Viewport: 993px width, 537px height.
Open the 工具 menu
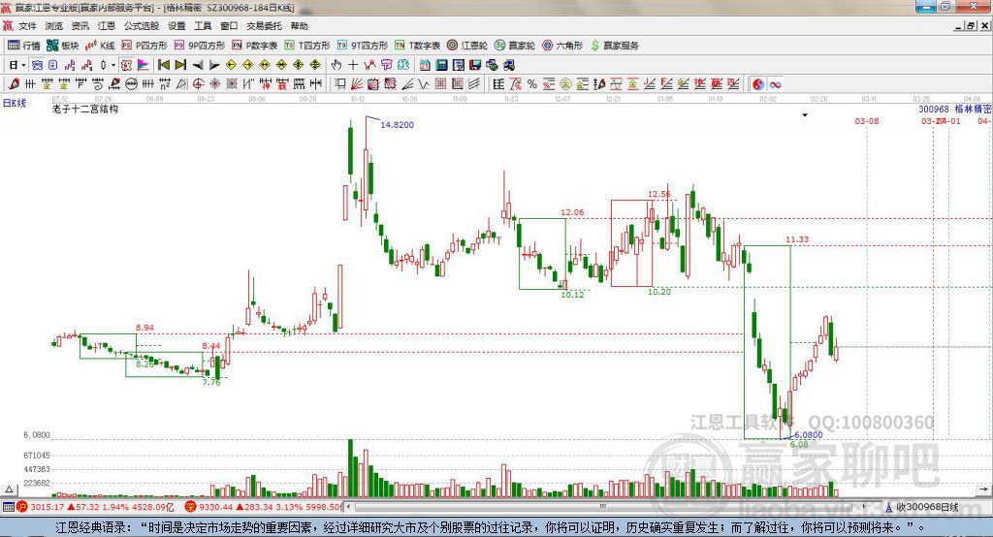203,26
